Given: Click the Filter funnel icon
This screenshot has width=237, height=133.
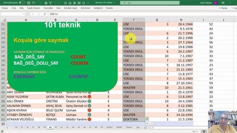Looking at the screenshot, I should pos(50,3).
